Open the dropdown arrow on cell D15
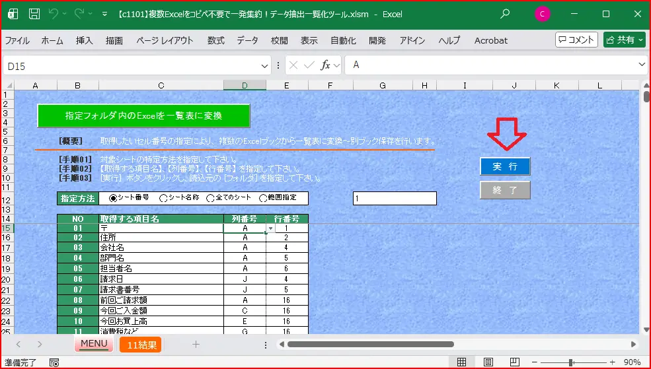 pyautogui.click(x=270, y=228)
